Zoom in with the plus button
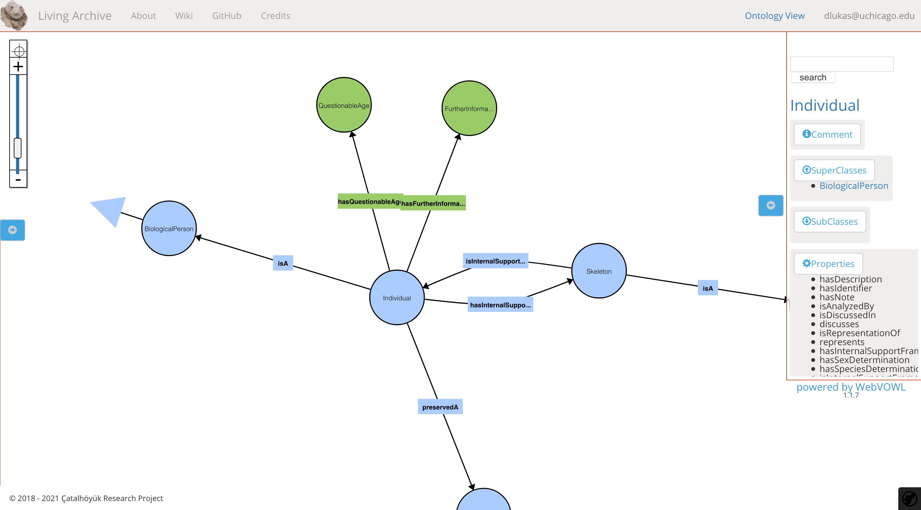This screenshot has width=921, height=510. click(18, 67)
